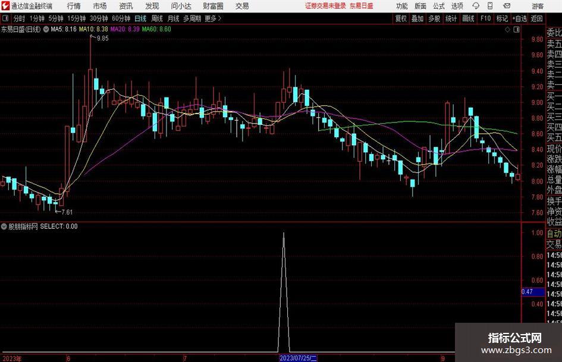The height and width of the screenshot is (362, 562).
Task: Switch to the 1分钟 period
Action: (x=36, y=18)
